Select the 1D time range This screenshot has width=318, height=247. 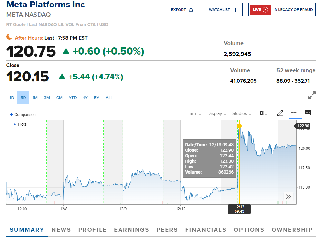[x=12, y=98]
